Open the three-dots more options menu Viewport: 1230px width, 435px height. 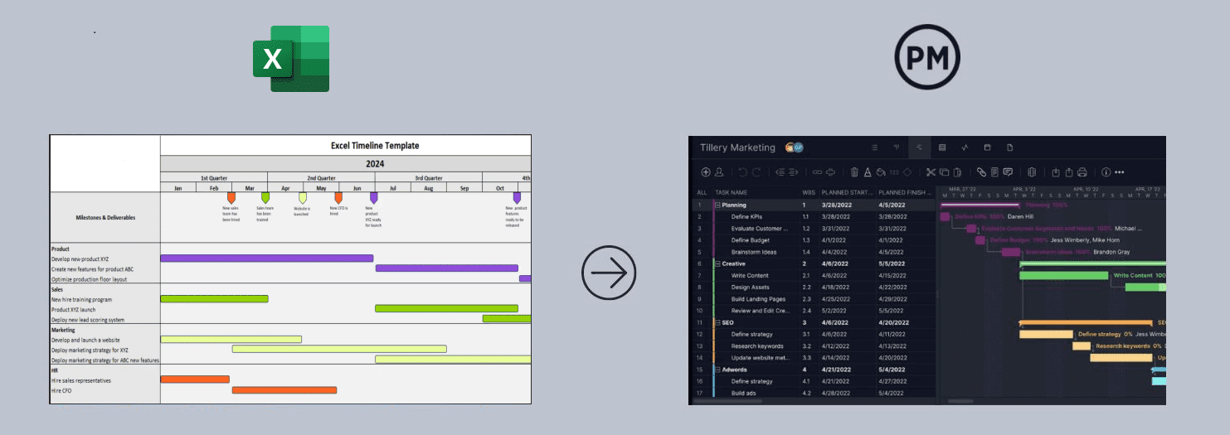pos(1120,172)
